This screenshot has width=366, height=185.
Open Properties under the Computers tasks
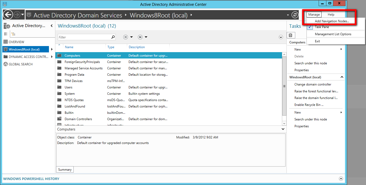pyautogui.click(x=302, y=70)
